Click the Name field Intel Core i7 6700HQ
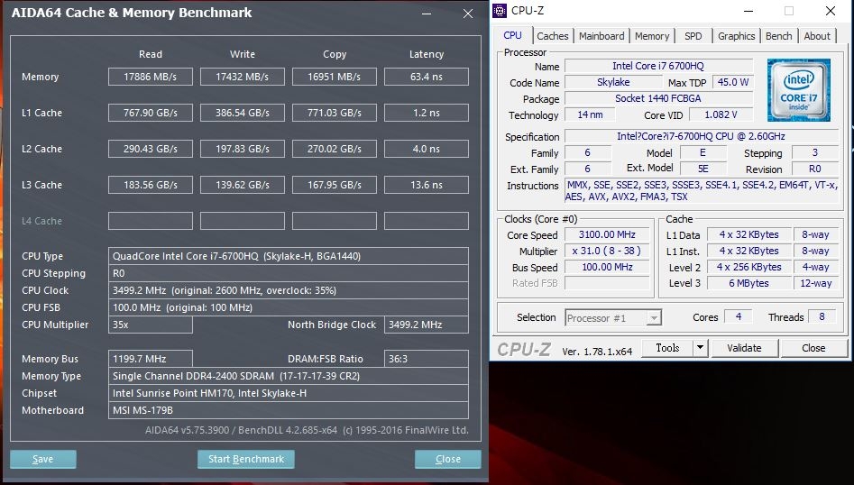The height and width of the screenshot is (485, 854). (658, 66)
